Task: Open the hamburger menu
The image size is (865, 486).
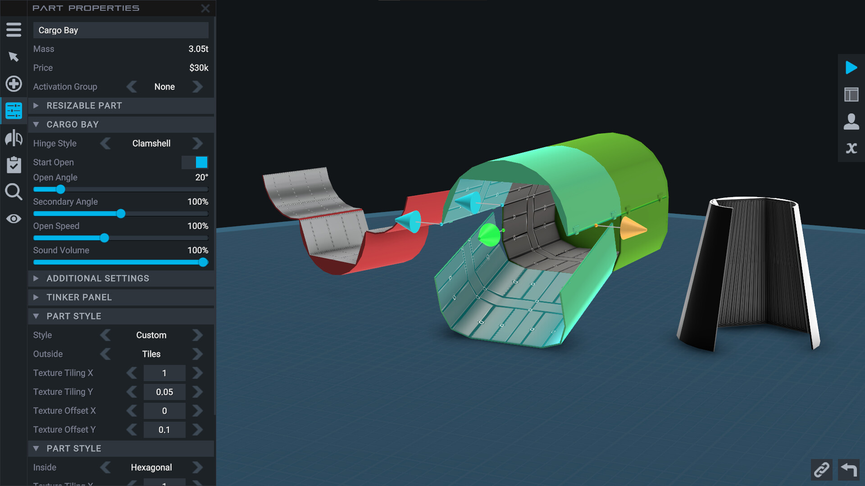Action: coord(14,30)
